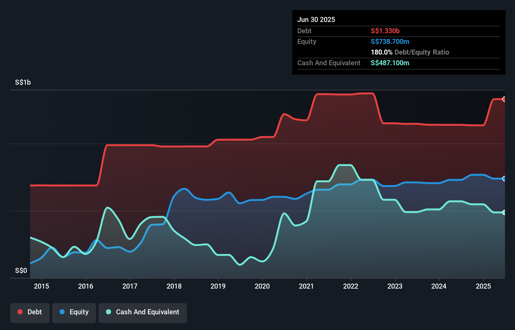This screenshot has height=330, width=515.
Task: Click the Cash And Equivalent tooltip label
Action: click(329, 63)
